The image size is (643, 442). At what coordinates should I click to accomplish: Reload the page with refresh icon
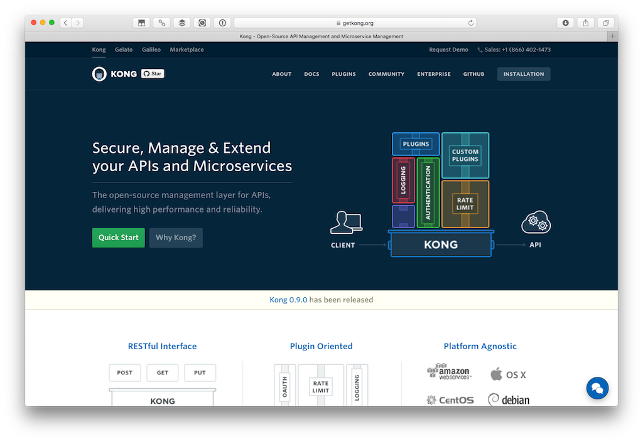click(x=471, y=23)
